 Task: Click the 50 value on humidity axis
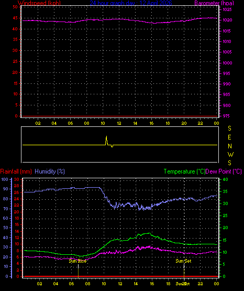(x=6, y=228)
